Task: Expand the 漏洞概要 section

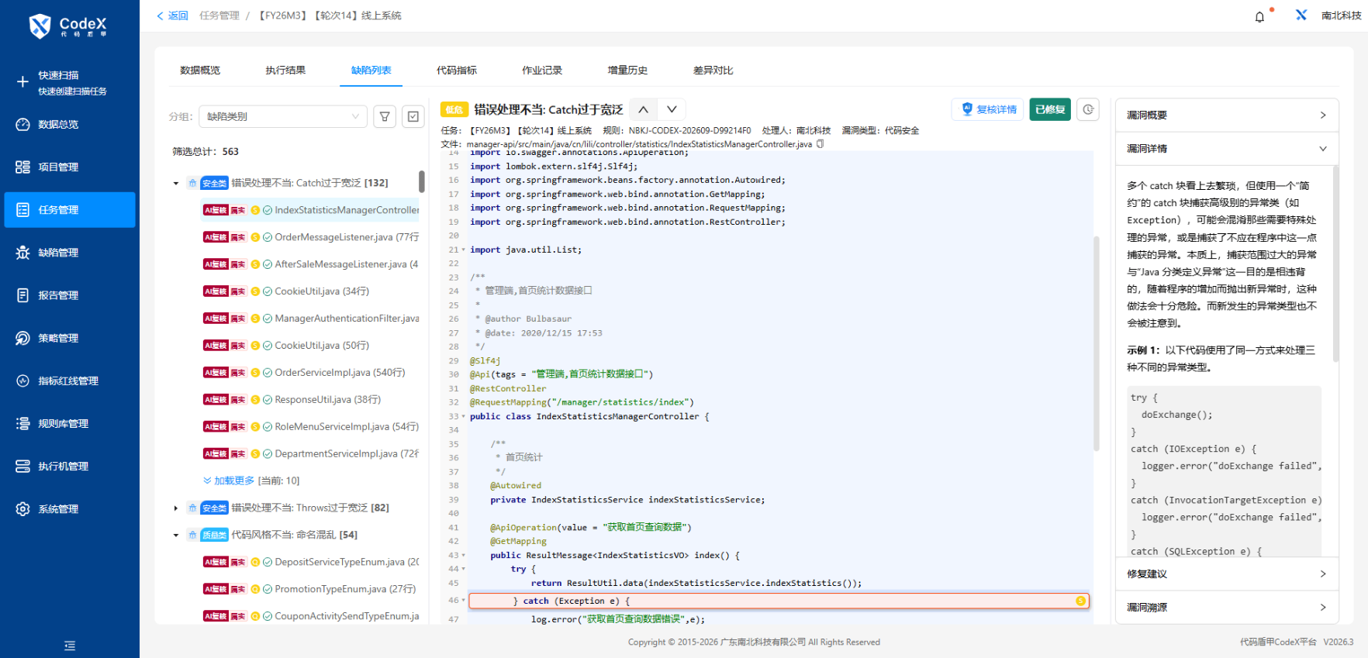Action: pos(1226,115)
